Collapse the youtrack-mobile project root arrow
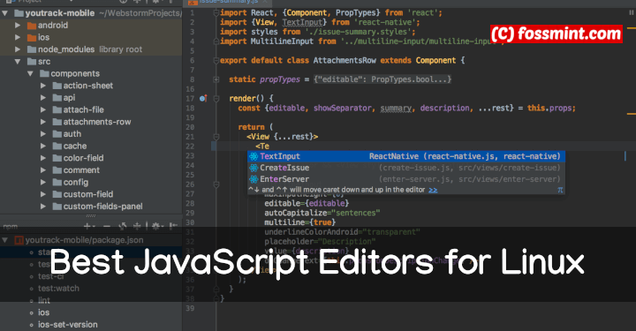The width and height of the screenshot is (636, 331). tap(5, 13)
